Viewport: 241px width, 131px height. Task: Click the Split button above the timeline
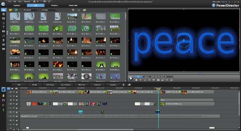coord(19,85)
